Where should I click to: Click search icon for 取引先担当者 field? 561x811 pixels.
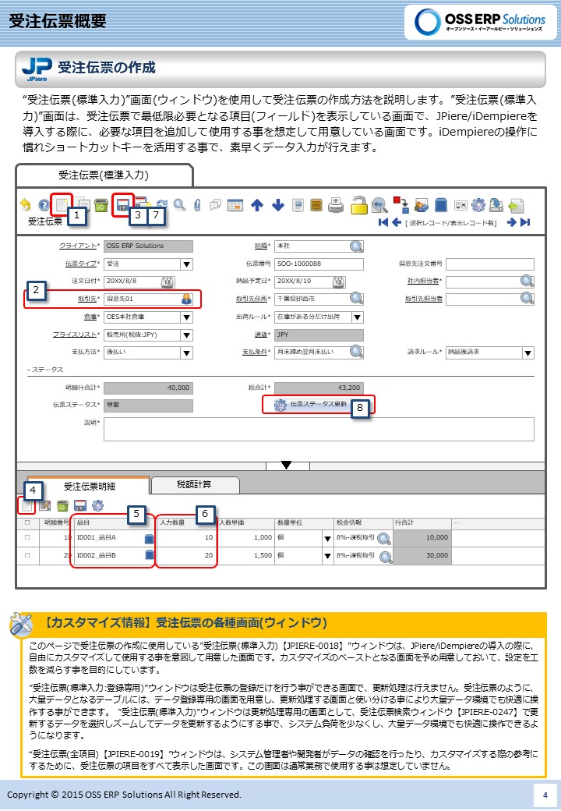pos(527,299)
